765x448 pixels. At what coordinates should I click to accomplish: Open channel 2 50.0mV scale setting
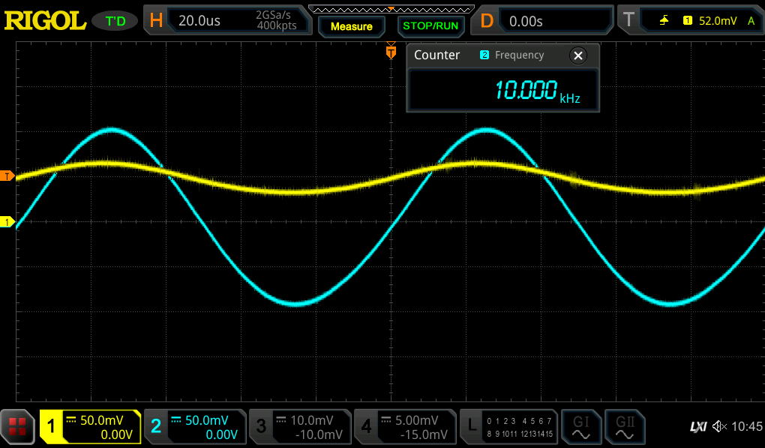tap(206, 420)
